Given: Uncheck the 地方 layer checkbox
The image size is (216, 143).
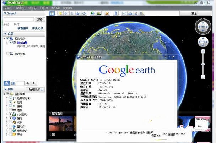Looking at the screenshot, I should [x=10, y=102].
